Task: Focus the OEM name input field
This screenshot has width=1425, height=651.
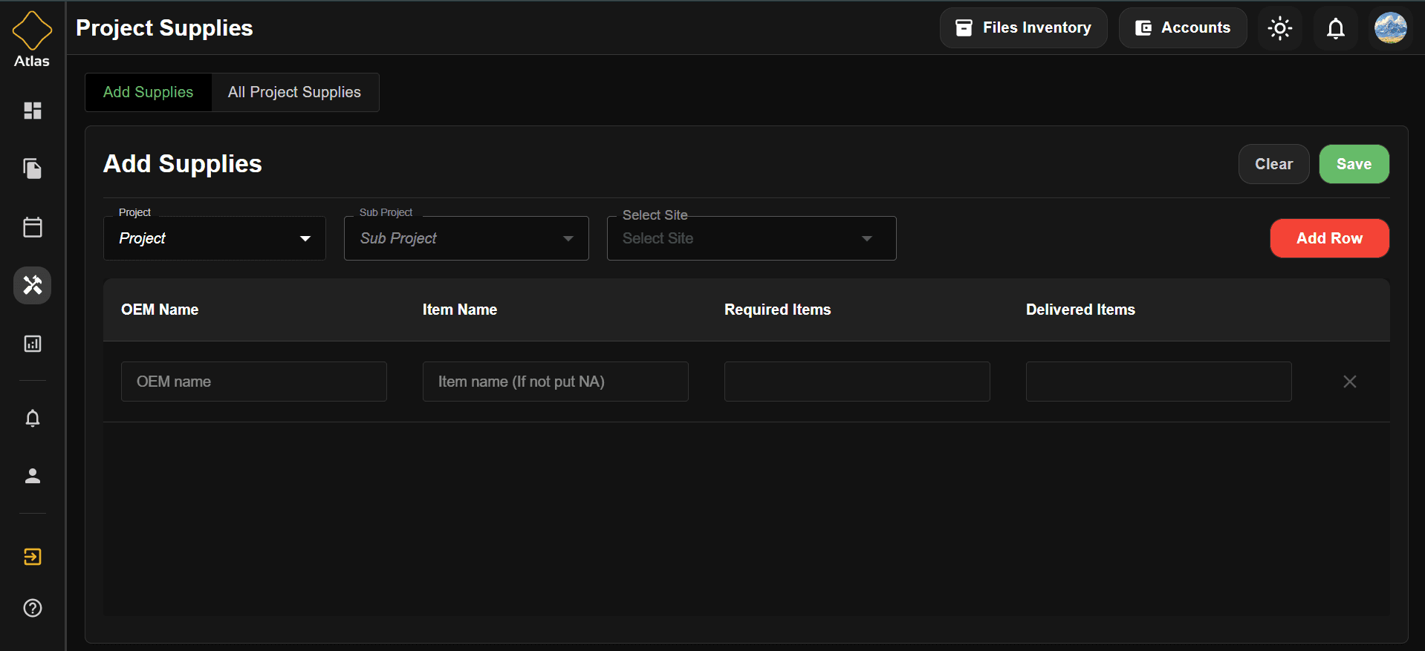Action: click(253, 382)
